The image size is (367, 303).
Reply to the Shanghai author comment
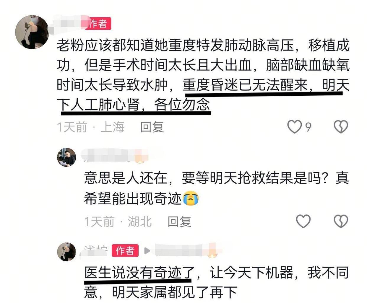point(152,127)
